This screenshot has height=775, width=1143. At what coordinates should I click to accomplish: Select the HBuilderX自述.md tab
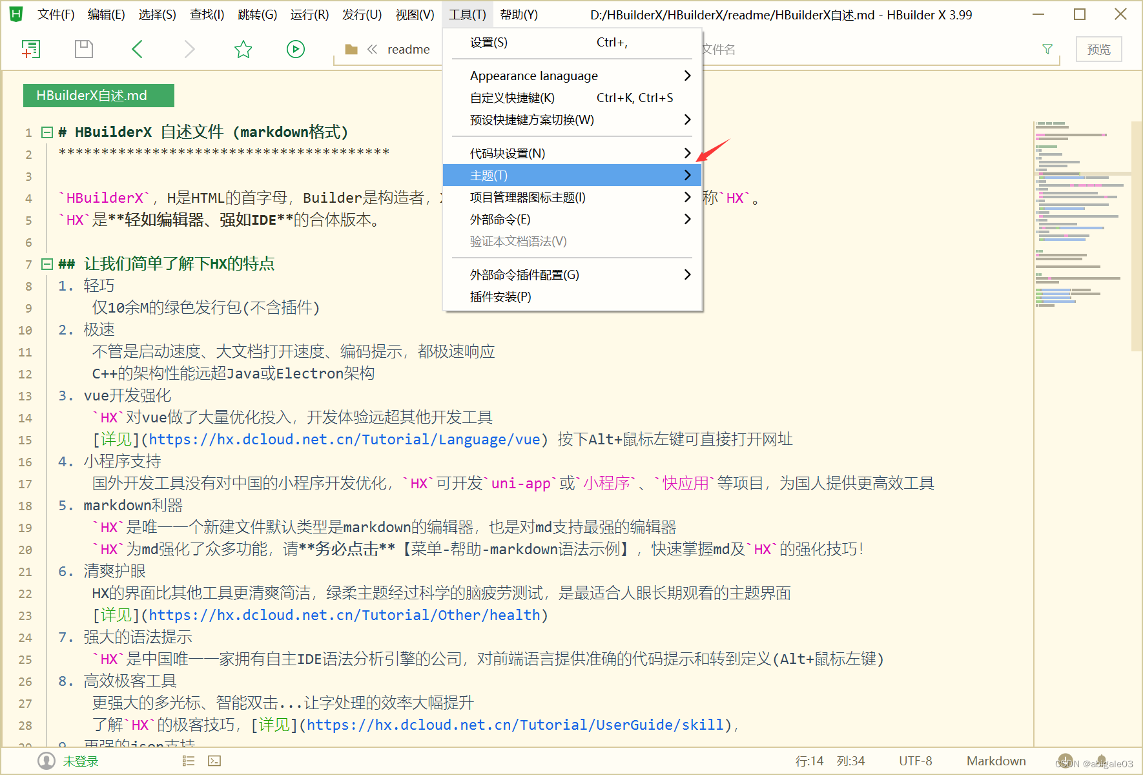(99, 96)
